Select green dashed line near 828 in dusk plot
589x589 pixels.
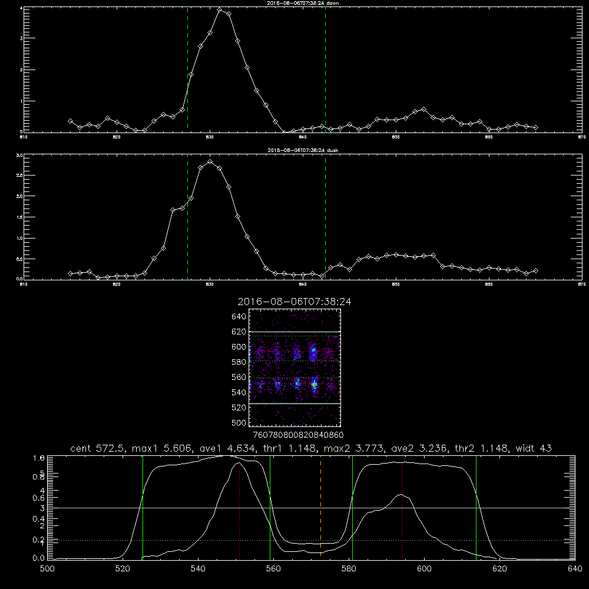(x=187, y=217)
